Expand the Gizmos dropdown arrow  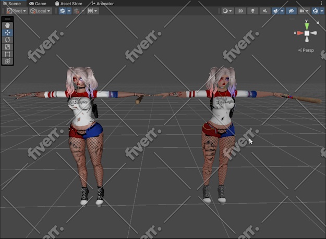point(322,11)
